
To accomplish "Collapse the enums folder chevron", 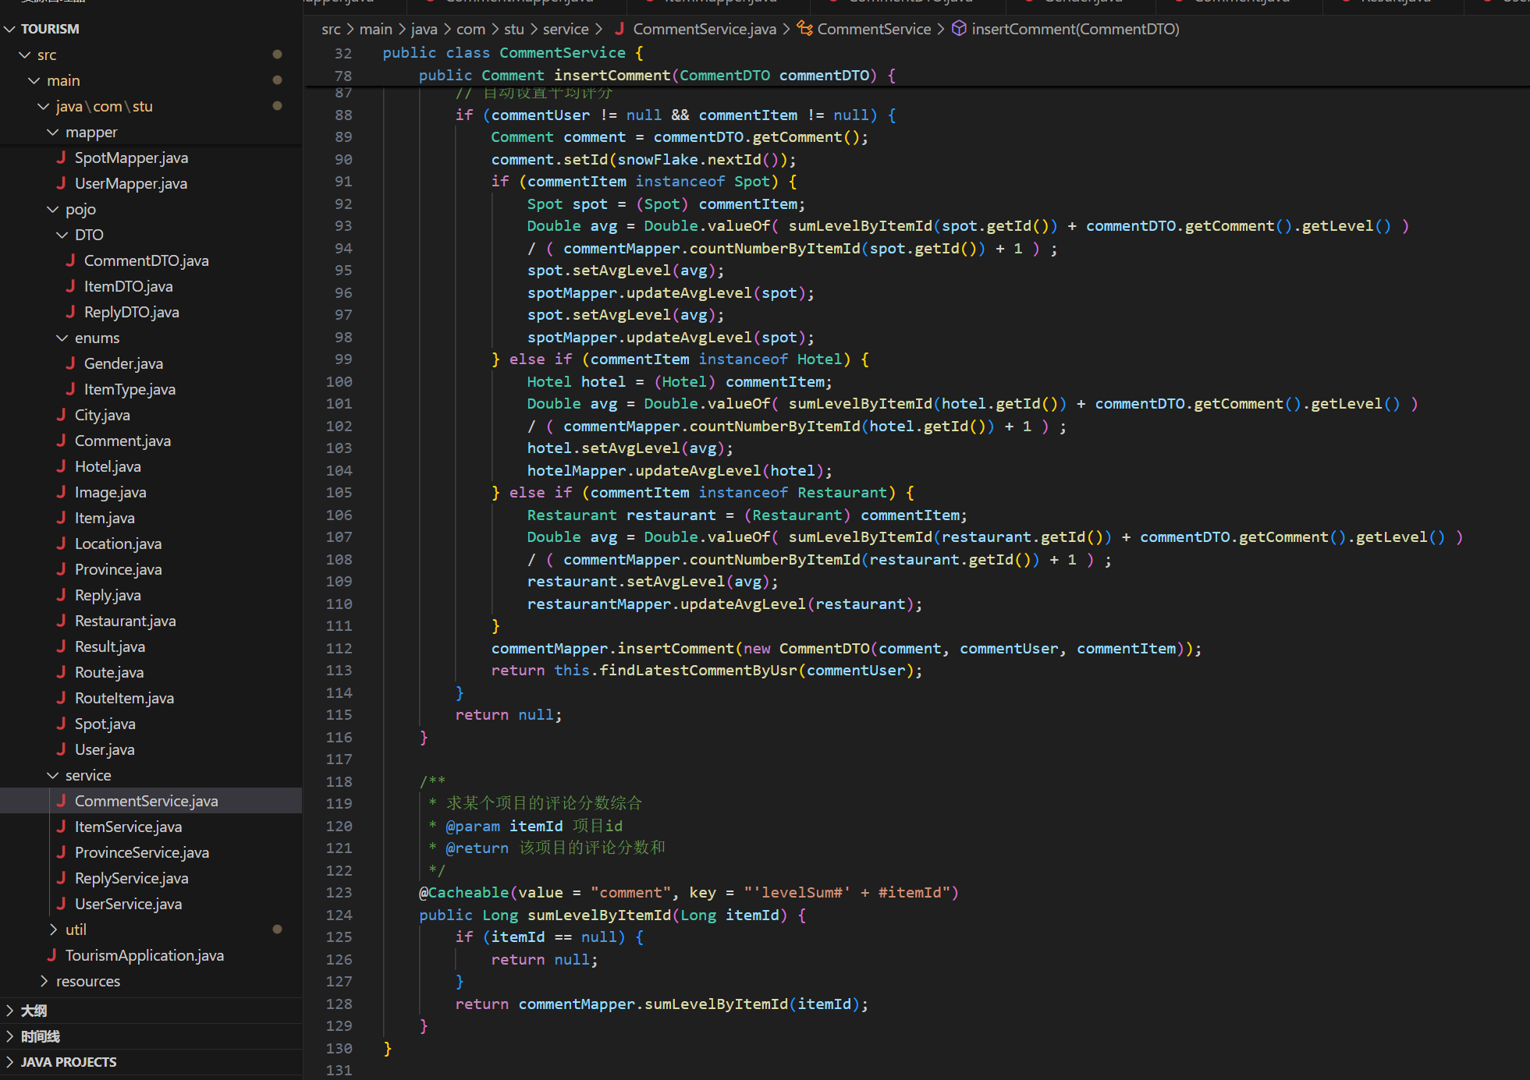I will click(x=62, y=338).
